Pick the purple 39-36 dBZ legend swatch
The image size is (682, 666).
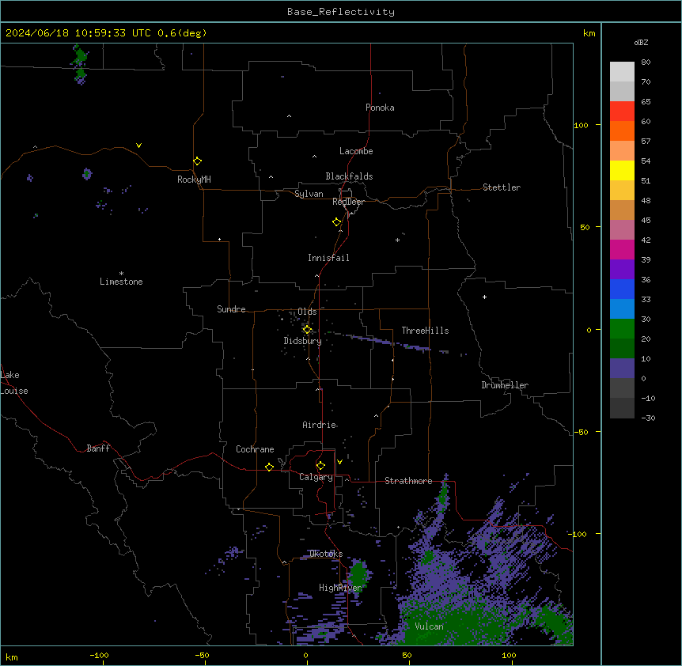[x=622, y=270]
